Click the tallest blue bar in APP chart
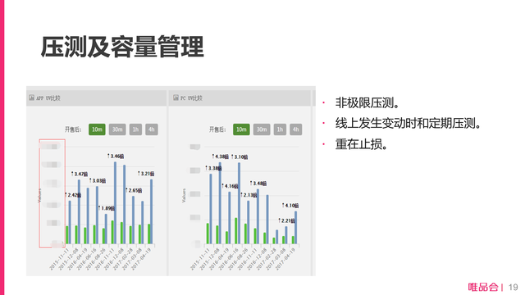This screenshot has width=525, height=295. point(115,202)
